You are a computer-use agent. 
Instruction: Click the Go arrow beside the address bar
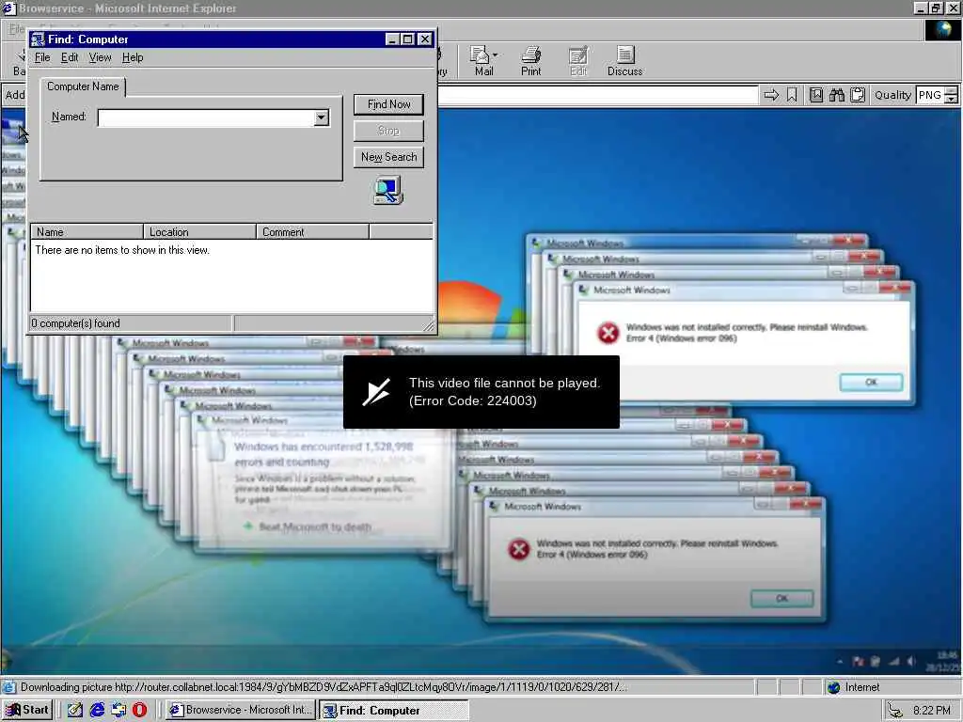[771, 95]
